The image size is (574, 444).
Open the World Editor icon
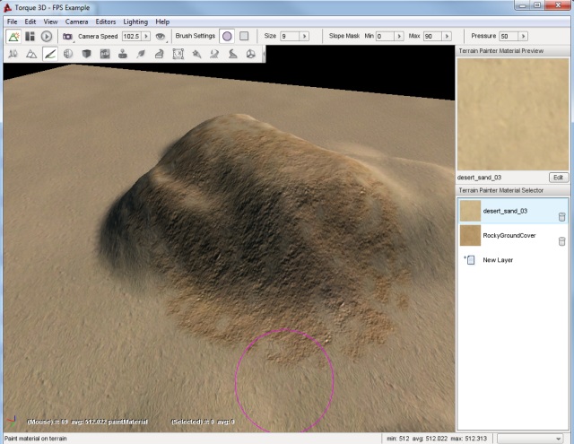(13, 37)
